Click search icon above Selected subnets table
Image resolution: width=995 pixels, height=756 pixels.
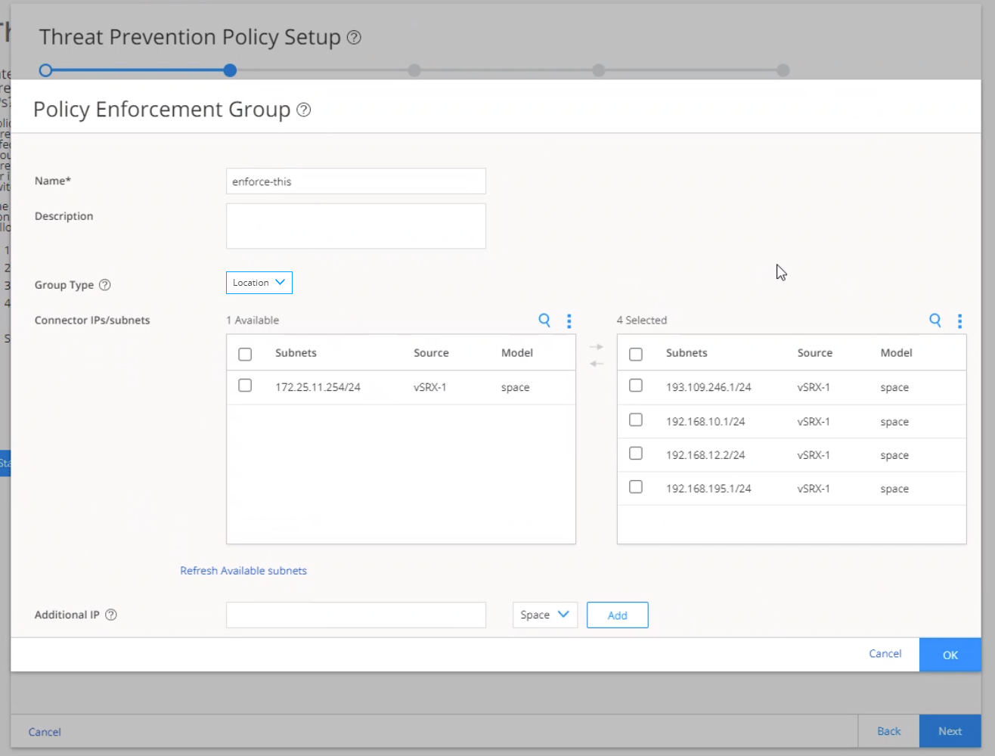(x=935, y=321)
